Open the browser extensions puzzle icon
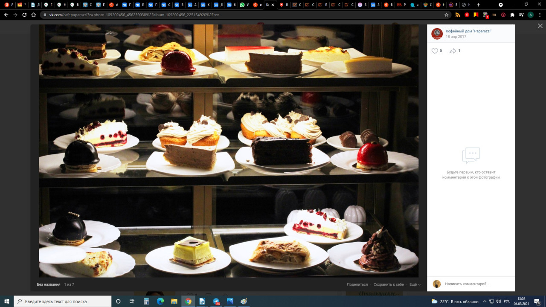This screenshot has height=307, width=546. tap(512, 14)
